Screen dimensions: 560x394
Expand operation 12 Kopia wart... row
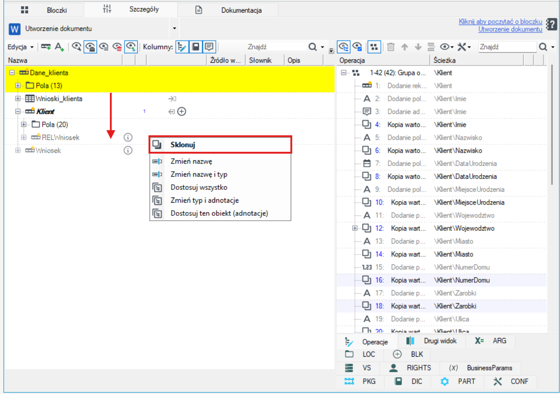(x=354, y=228)
